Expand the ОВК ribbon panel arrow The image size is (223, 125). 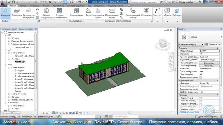pos(67,21)
